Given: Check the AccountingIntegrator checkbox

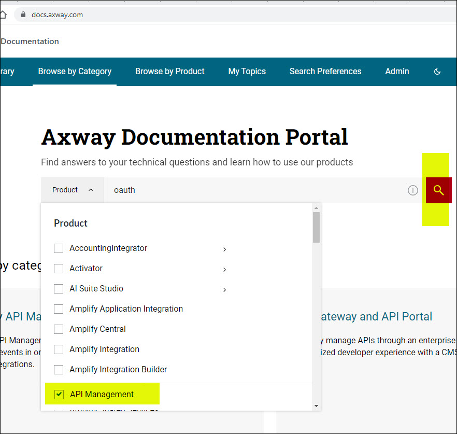Looking at the screenshot, I should click(x=59, y=248).
